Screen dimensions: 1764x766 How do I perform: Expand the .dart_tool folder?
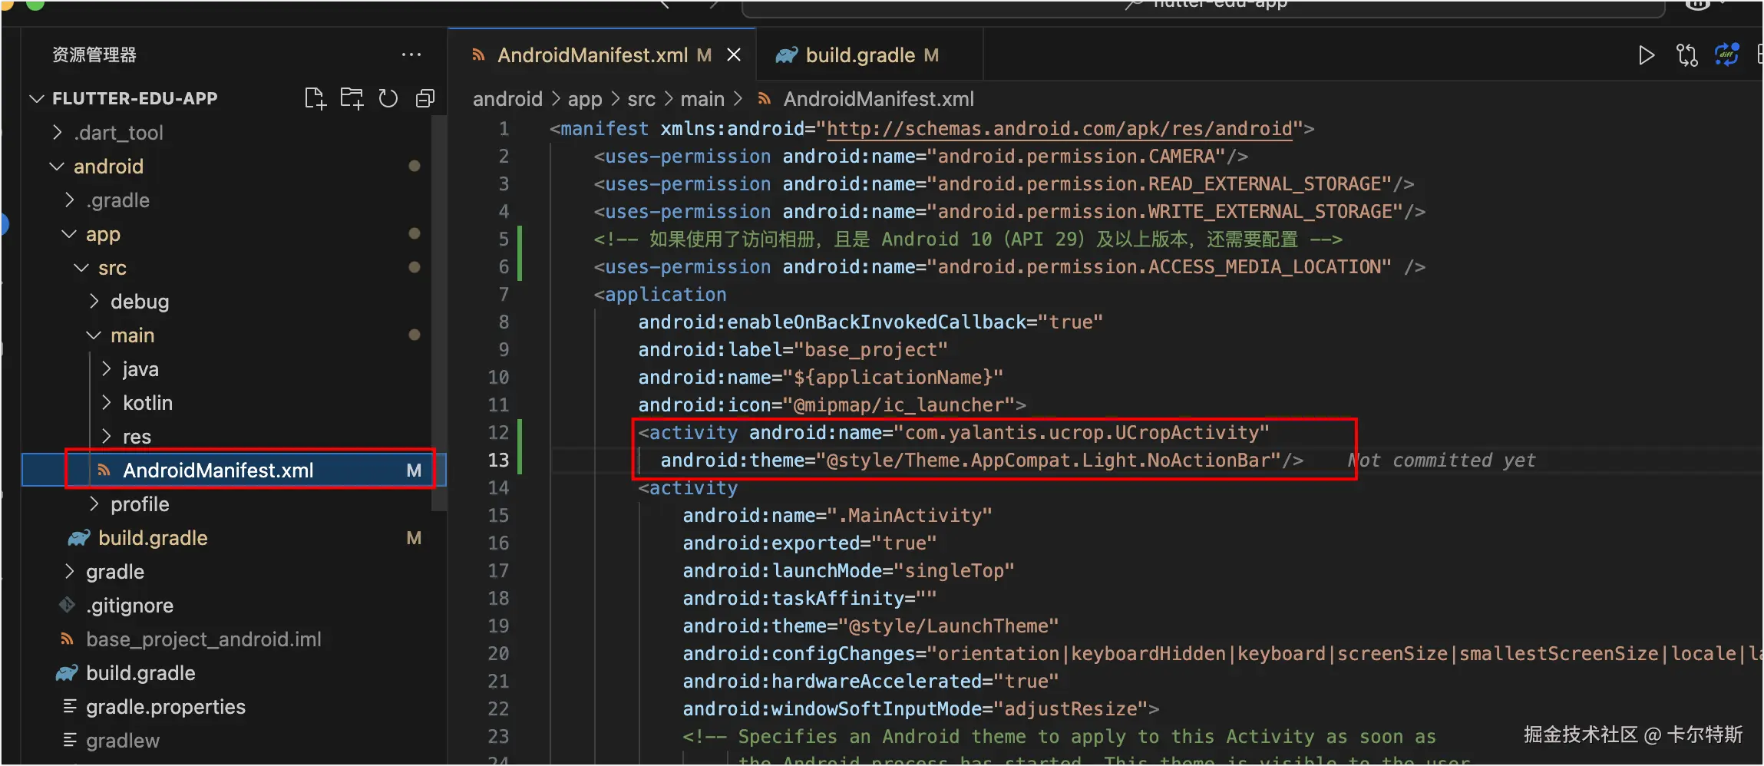pos(57,132)
